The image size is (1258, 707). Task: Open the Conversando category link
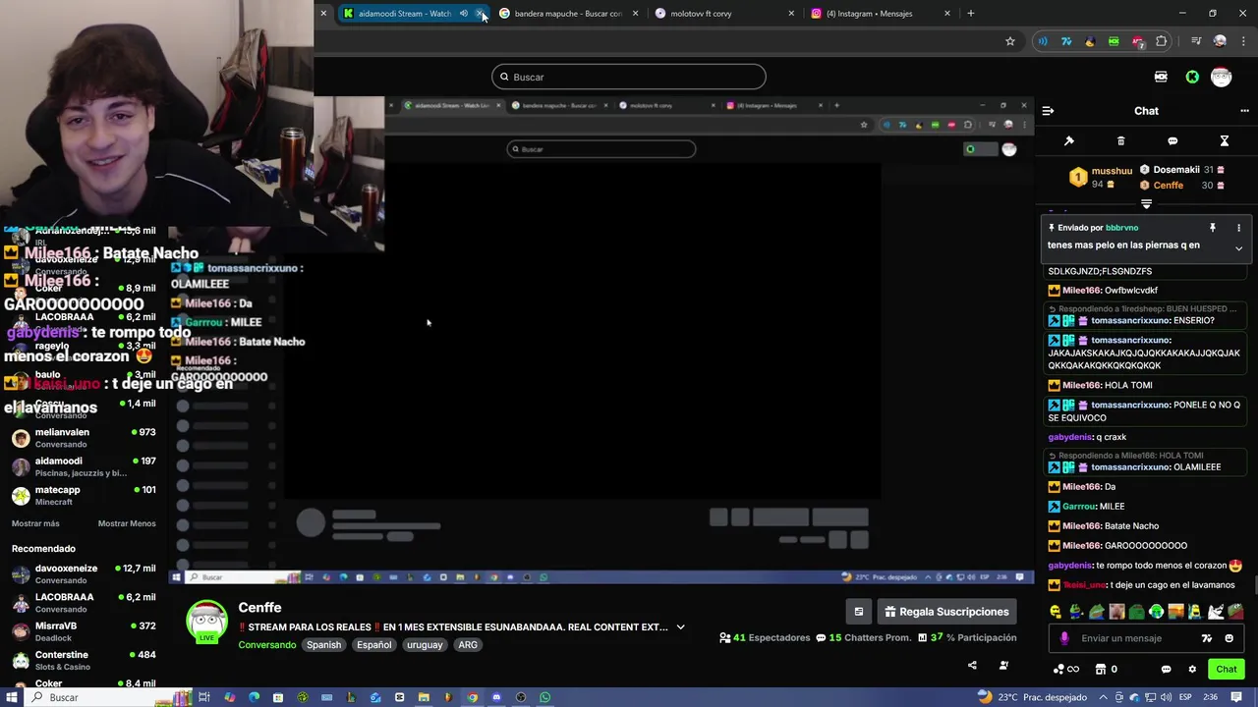(267, 645)
